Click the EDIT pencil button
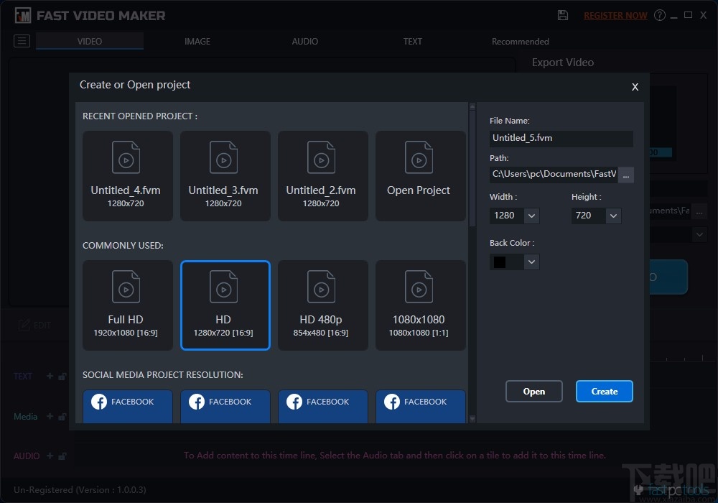The width and height of the screenshot is (718, 503). 34,326
